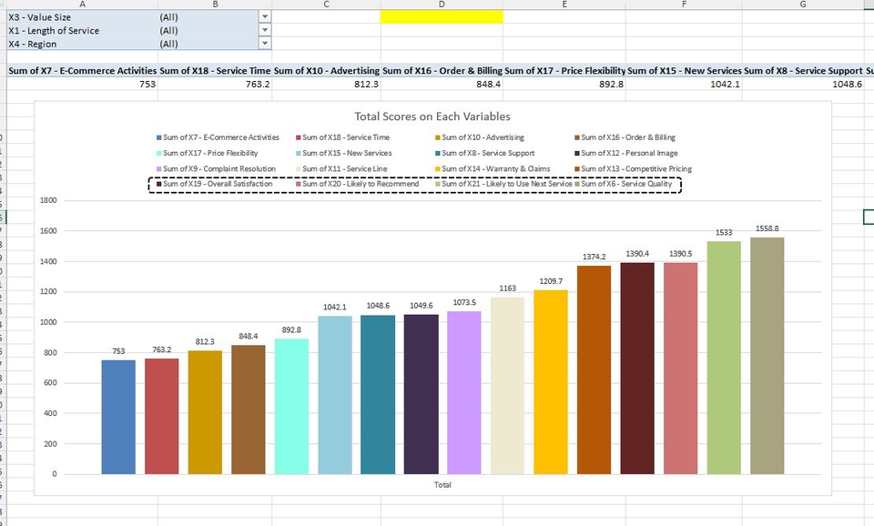
Task: Click the 1800 value axis label
Action: [48, 200]
